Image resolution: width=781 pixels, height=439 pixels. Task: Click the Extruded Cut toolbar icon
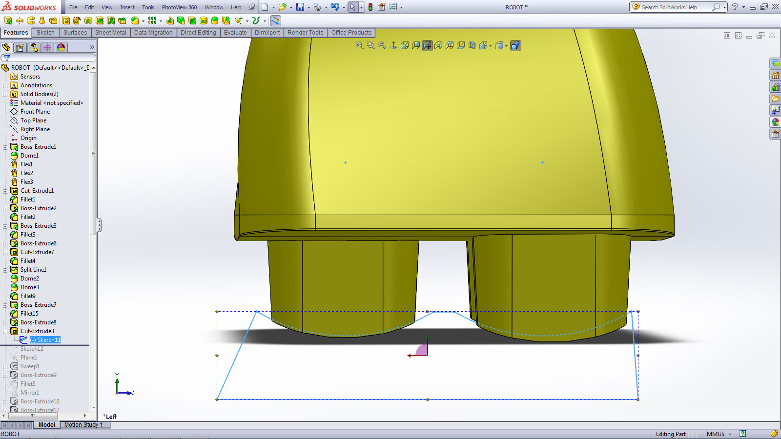[66, 20]
